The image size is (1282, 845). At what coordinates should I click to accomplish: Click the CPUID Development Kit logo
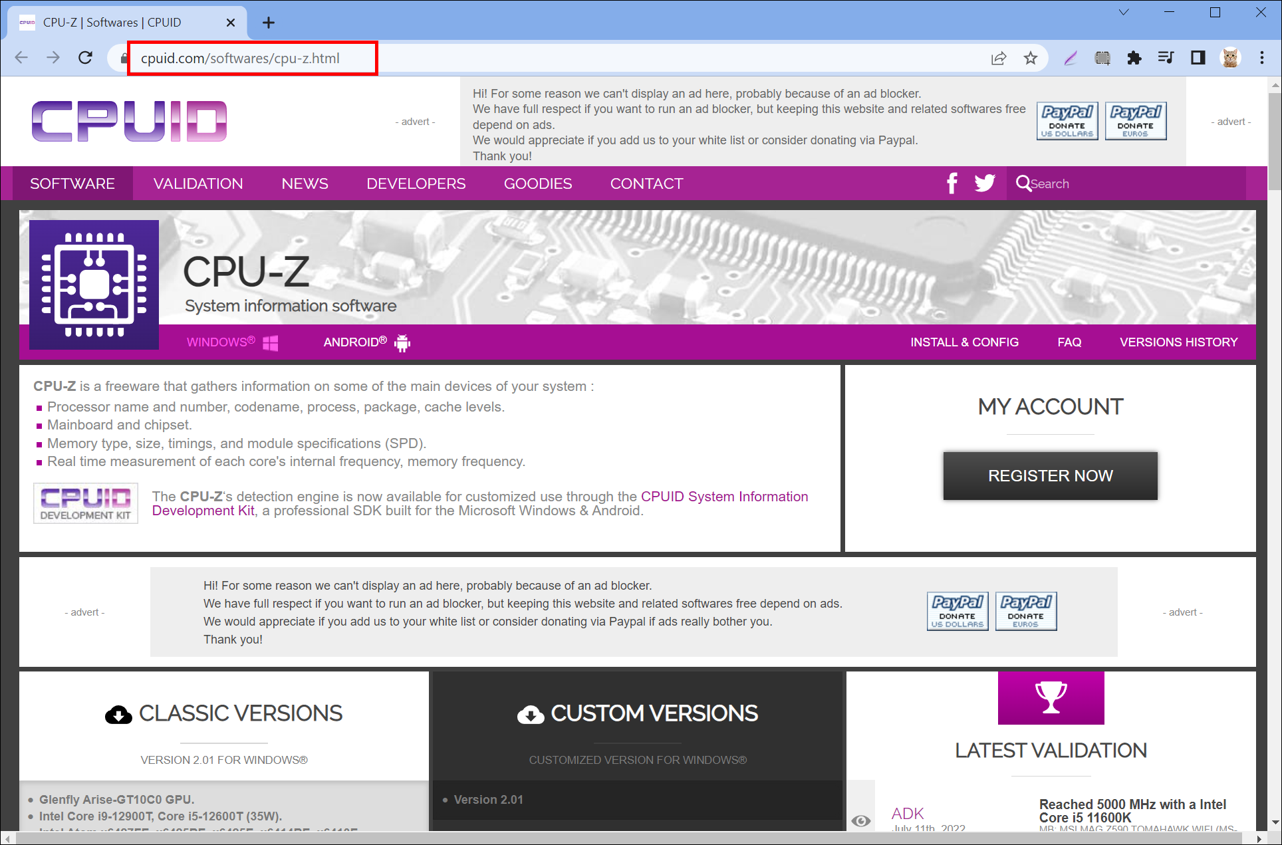click(86, 503)
